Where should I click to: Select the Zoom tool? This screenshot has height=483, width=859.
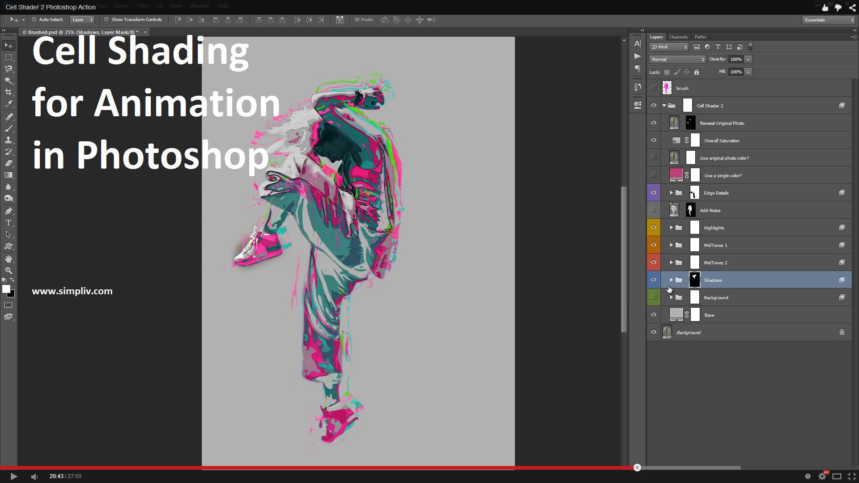click(x=9, y=271)
